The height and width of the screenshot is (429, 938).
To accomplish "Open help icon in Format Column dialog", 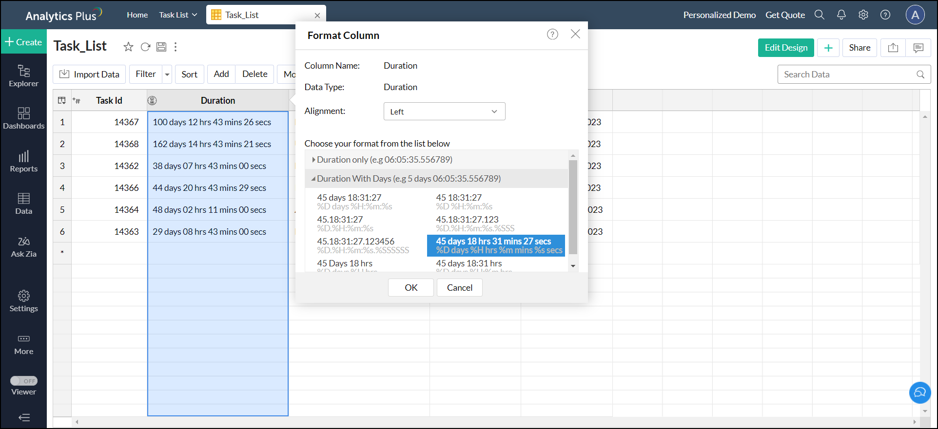I will coord(552,34).
